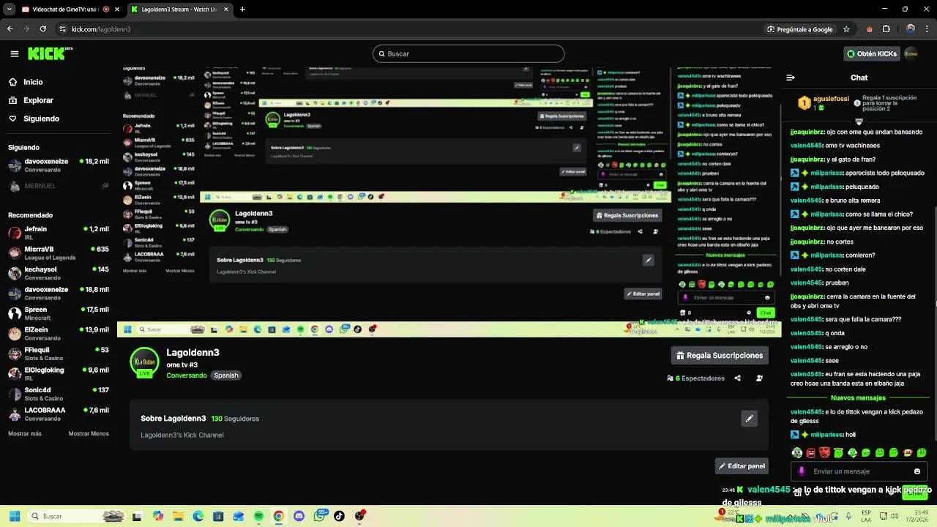Click the Spanish language tag

click(x=226, y=375)
